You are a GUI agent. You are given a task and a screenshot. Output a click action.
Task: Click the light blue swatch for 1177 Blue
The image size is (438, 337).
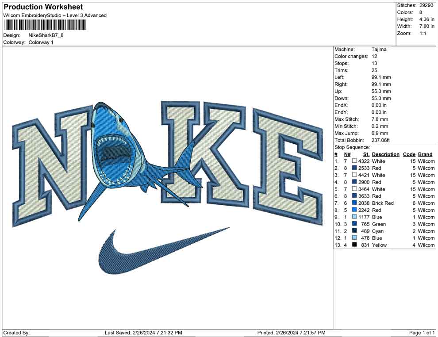click(x=354, y=217)
